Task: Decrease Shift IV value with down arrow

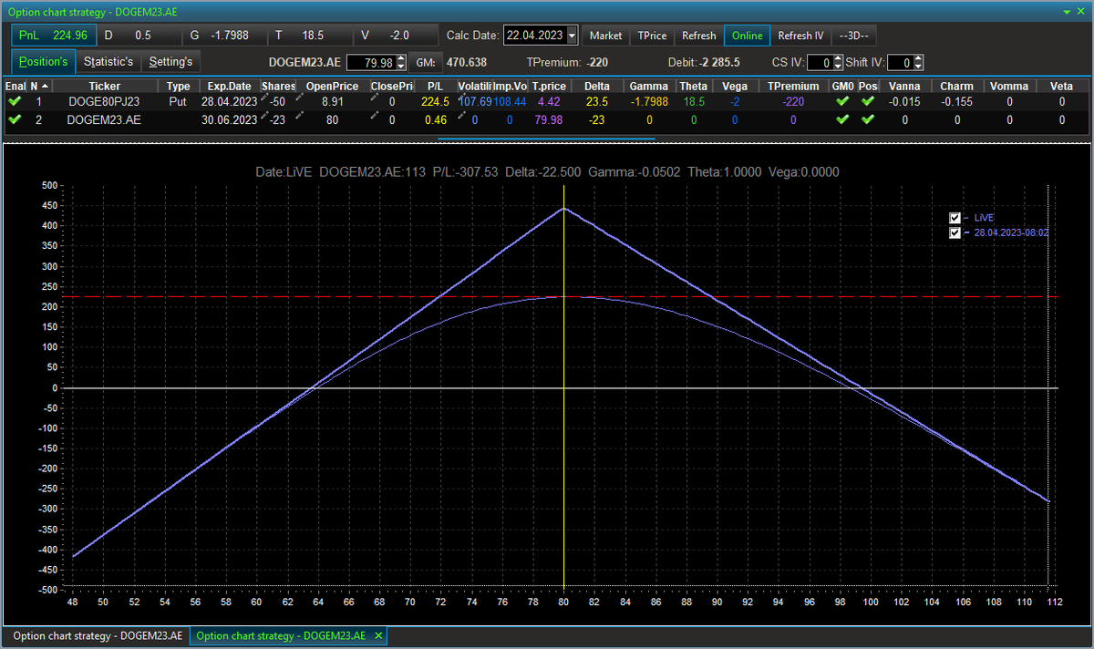Action: tap(918, 67)
